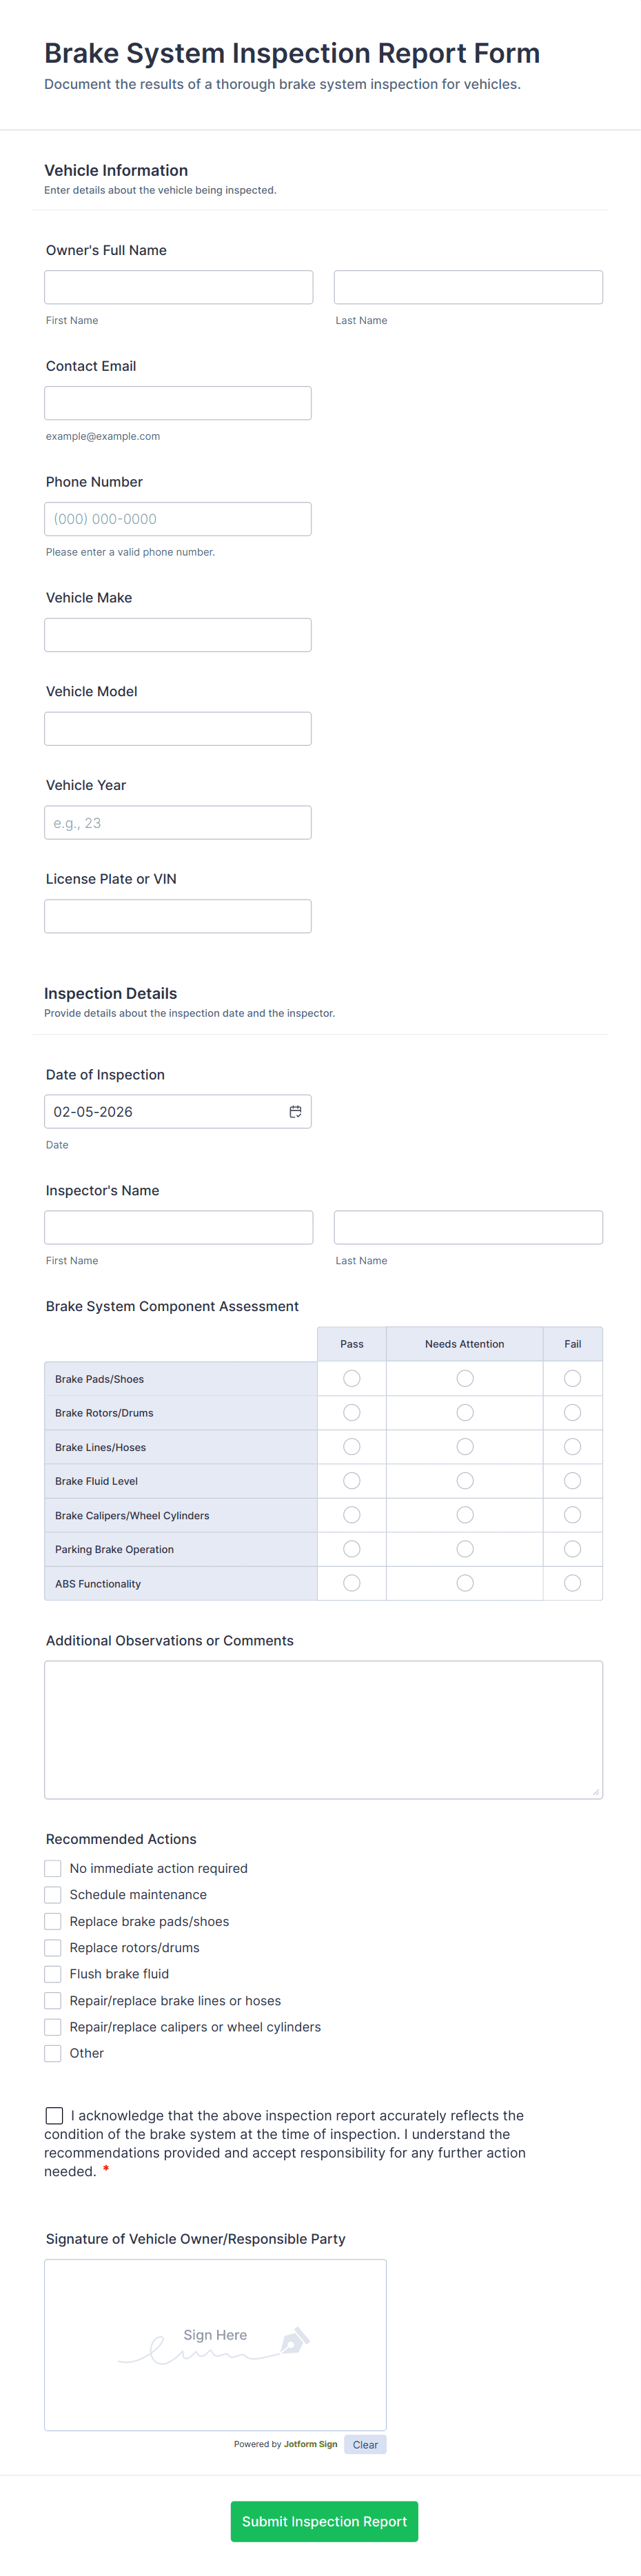641x2576 pixels.
Task: Click the Additional Observations text area
Action: coord(323,1729)
